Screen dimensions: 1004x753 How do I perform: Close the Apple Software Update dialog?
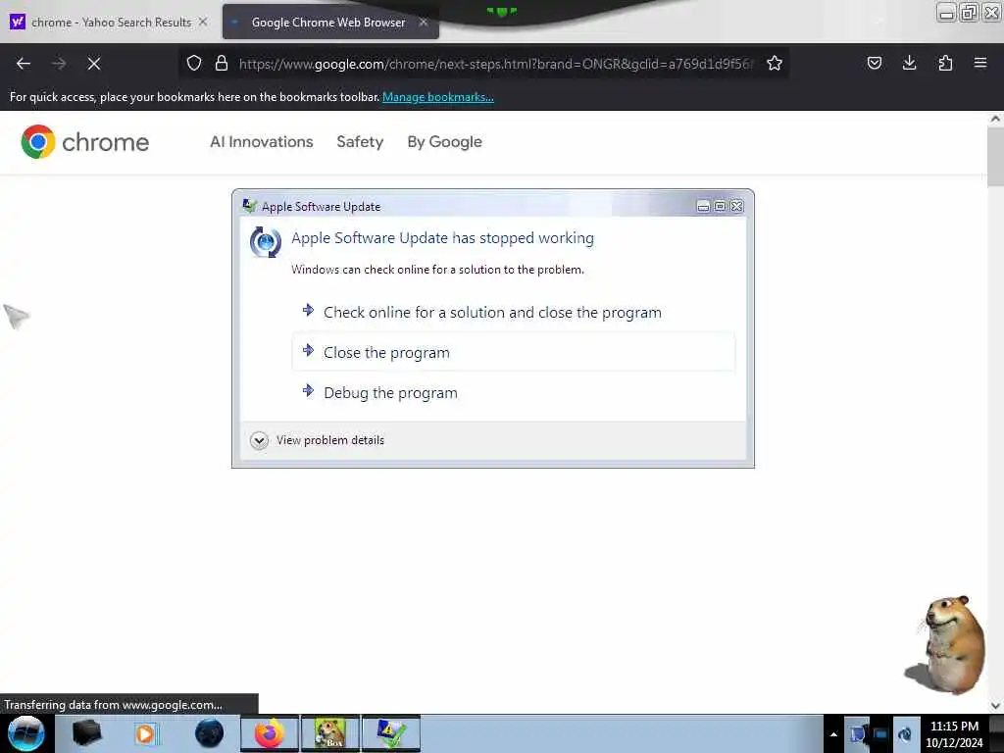click(737, 206)
